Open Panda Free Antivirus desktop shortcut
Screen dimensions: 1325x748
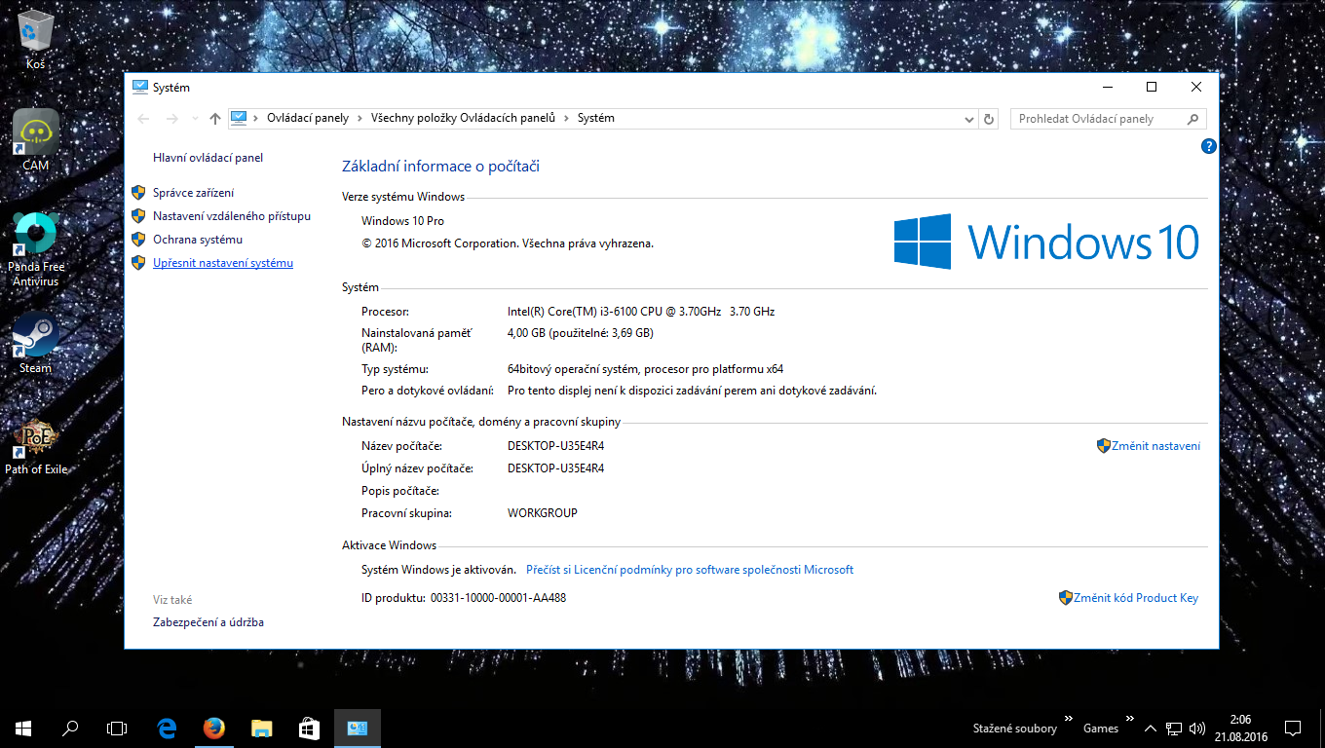click(x=36, y=249)
